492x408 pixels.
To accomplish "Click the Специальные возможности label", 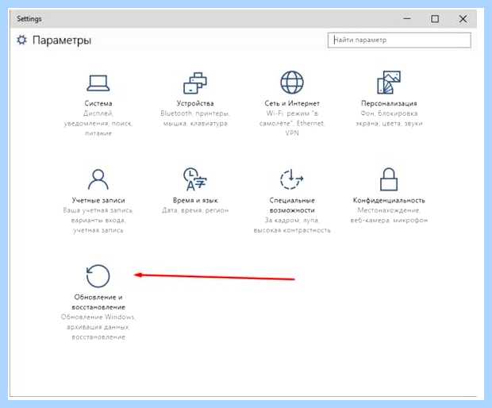I will pyautogui.click(x=292, y=206).
